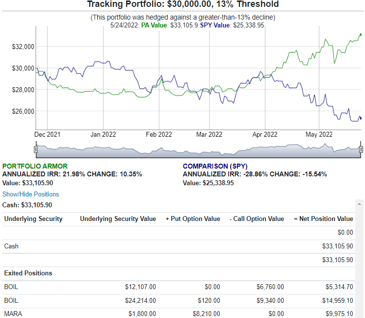Click the green PA line end point
Screen dimensions: 365x318
[361, 34]
